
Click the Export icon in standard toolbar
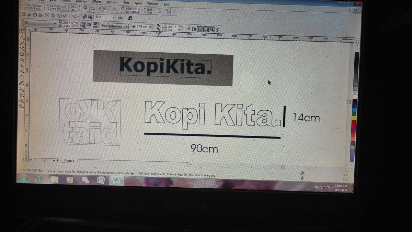tap(90, 16)
